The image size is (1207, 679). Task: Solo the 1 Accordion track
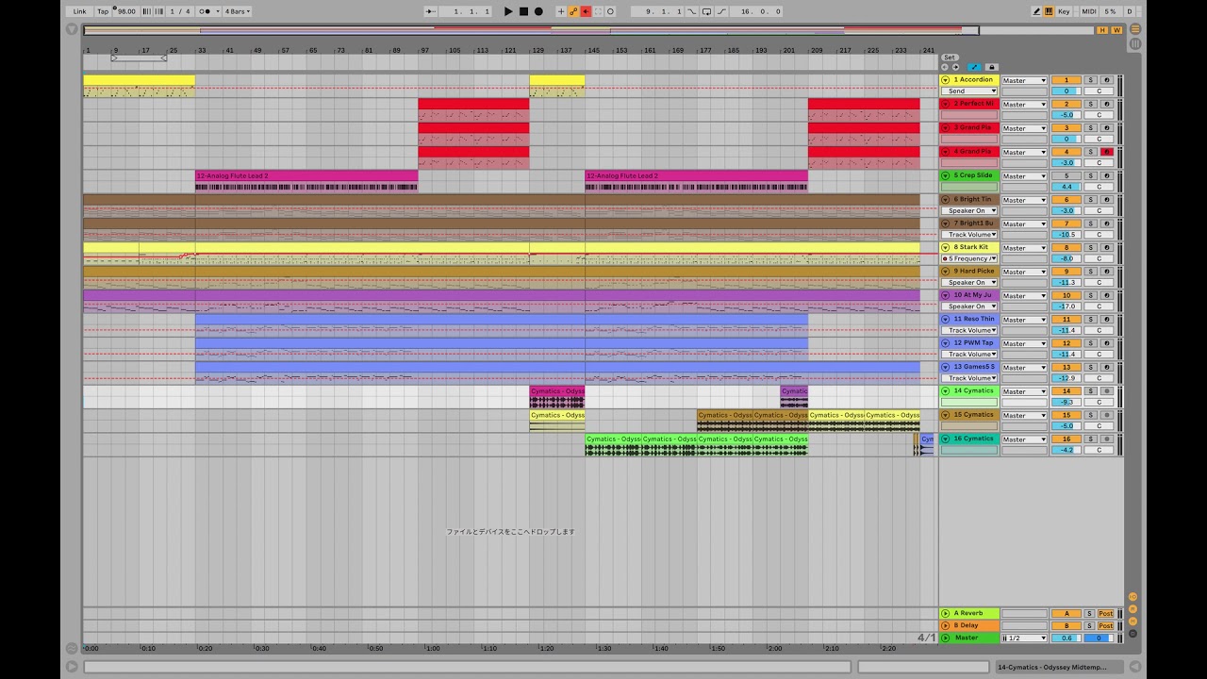(1090, 80)
